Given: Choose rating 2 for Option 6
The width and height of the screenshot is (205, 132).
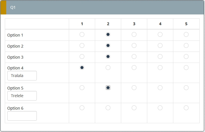Looking at the screenshot, I should pos(108,108).
